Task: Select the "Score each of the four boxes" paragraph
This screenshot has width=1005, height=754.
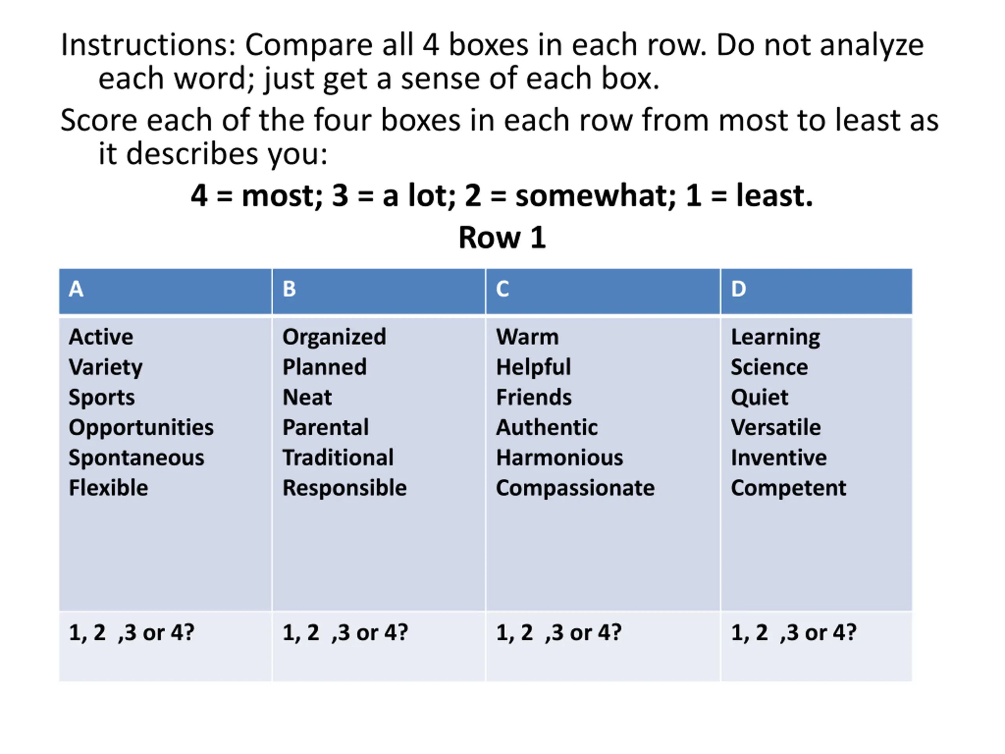Action: 499,136
